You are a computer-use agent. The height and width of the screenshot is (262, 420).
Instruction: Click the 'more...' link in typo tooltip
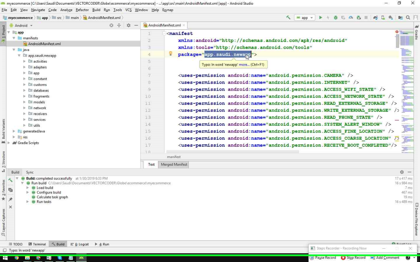pos(244,65)
